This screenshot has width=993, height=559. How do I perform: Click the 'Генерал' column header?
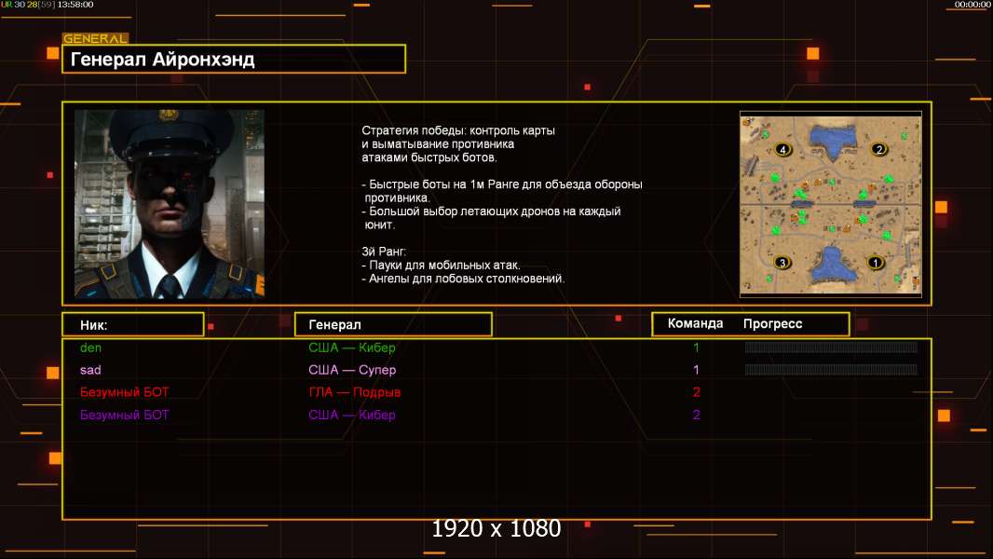pos(393,325)
